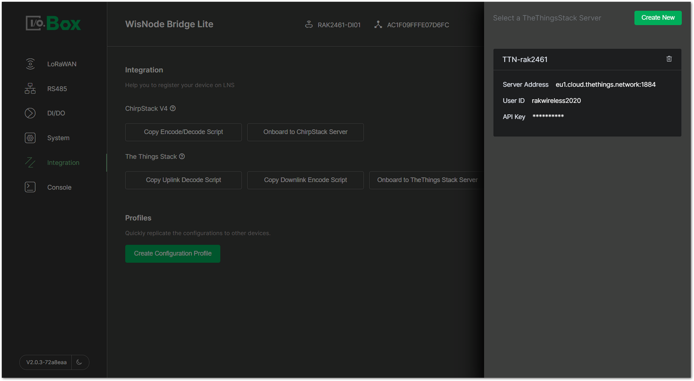Image resolution: width=694 pixels, height=381 pixels.
Task: Click the IO.Box logo
Action: [53, 23]
